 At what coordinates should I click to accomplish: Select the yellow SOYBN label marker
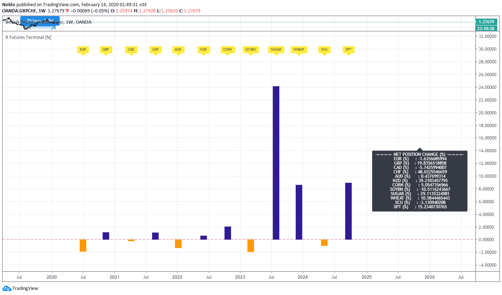pos(250,50)
